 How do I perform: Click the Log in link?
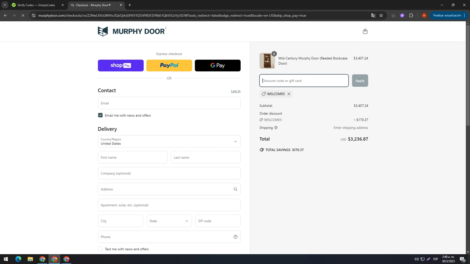236,91
